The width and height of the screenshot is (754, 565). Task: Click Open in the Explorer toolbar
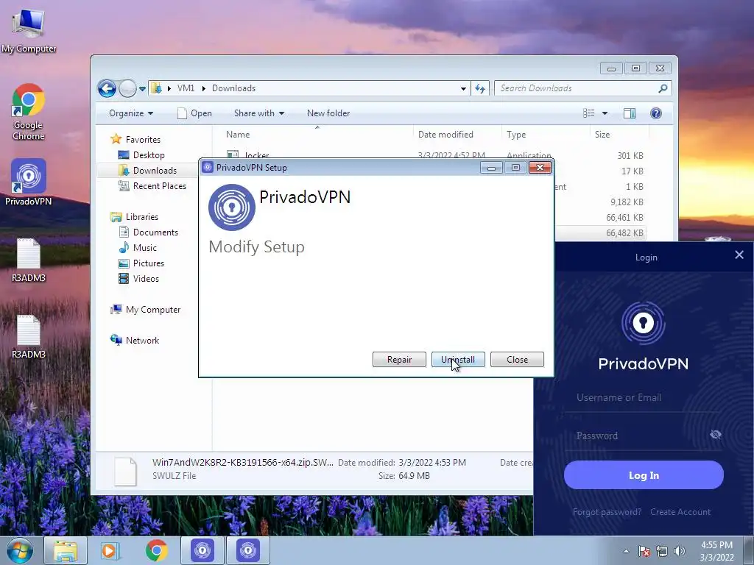click(194, 113)
